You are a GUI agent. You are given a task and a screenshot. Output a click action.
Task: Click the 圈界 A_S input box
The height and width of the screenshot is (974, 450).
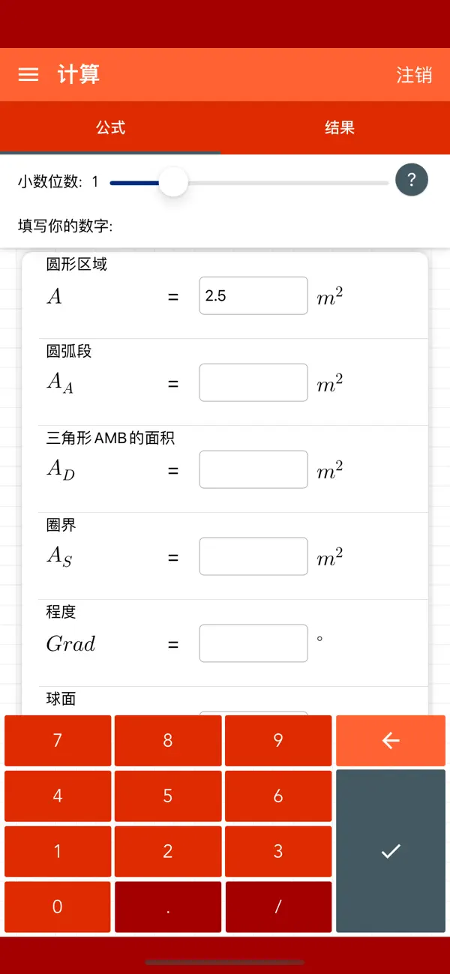tap(253, 556)
